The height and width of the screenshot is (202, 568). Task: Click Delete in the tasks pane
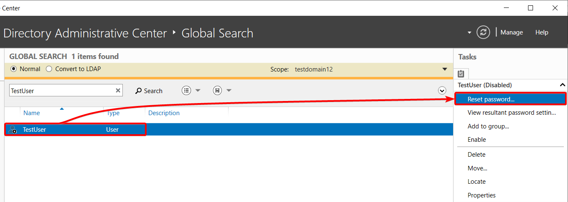point(476,155)
